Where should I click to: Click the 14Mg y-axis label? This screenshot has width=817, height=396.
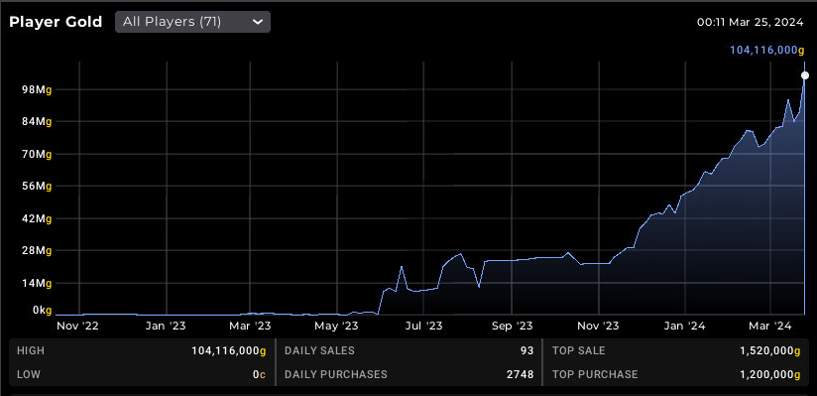[37, 283]
